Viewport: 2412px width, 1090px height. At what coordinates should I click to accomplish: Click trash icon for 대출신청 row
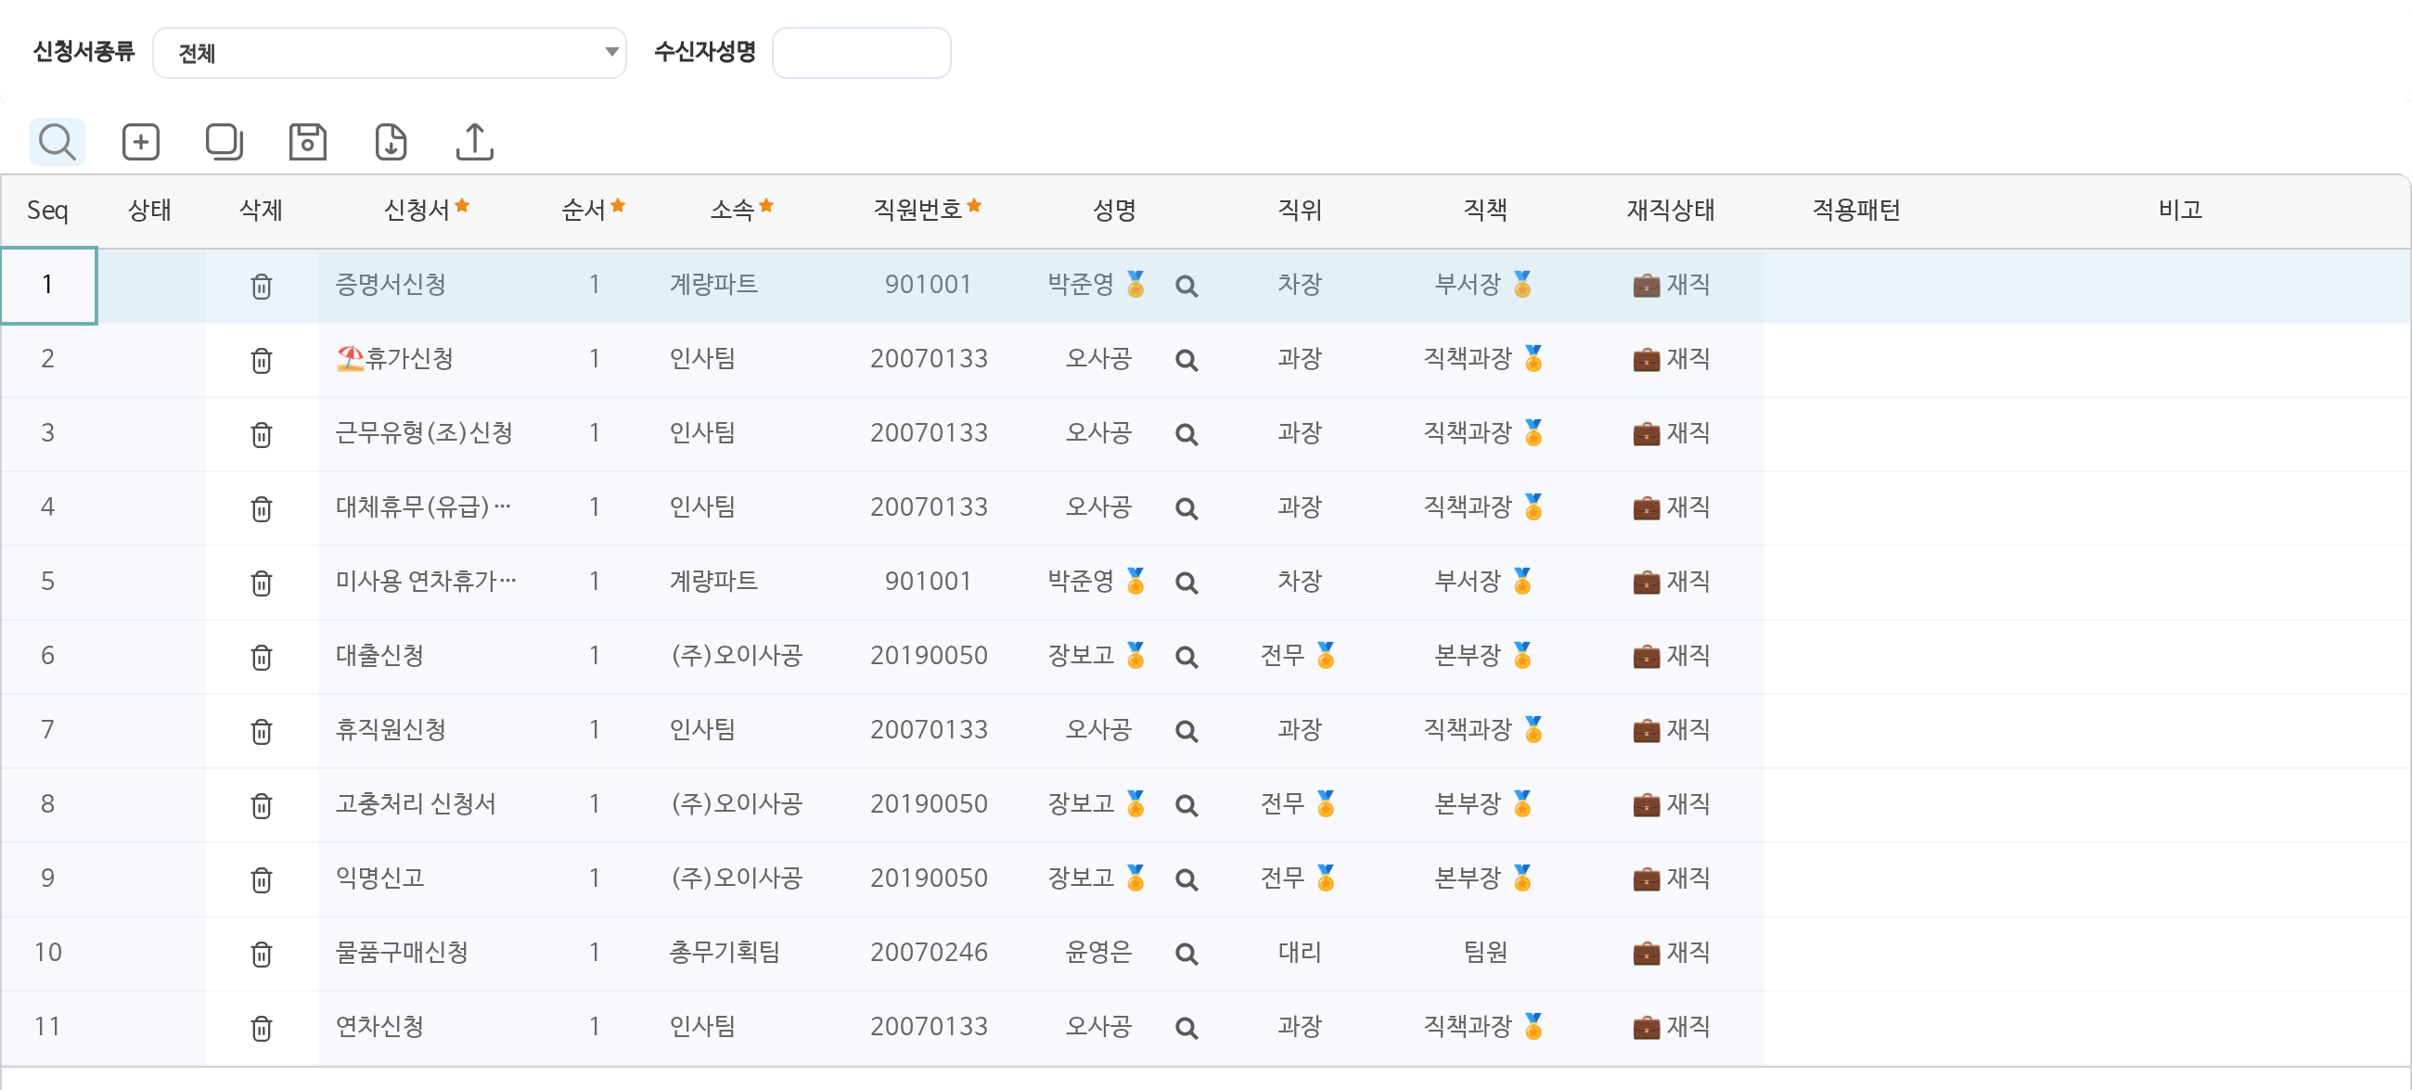262,658
